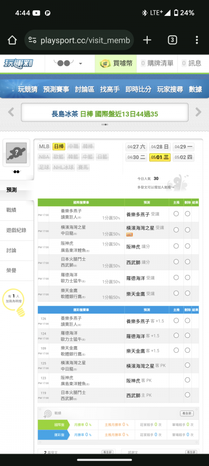Select the 04/30 二 date tab
This screenshot has height=466, width=209.
tap(136, 158)
